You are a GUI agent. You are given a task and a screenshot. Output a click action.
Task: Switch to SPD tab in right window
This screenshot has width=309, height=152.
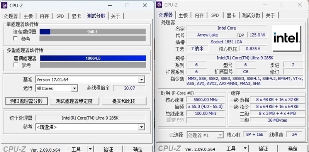click(x=215, y=15)
